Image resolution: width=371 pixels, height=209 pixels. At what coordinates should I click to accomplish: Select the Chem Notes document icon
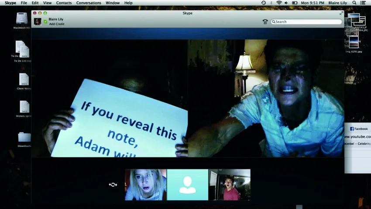click(x=24, y=80)
